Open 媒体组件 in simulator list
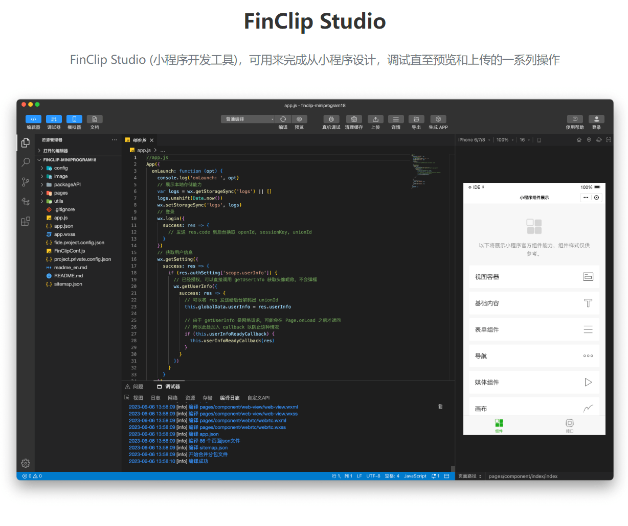 click(534, 382)
